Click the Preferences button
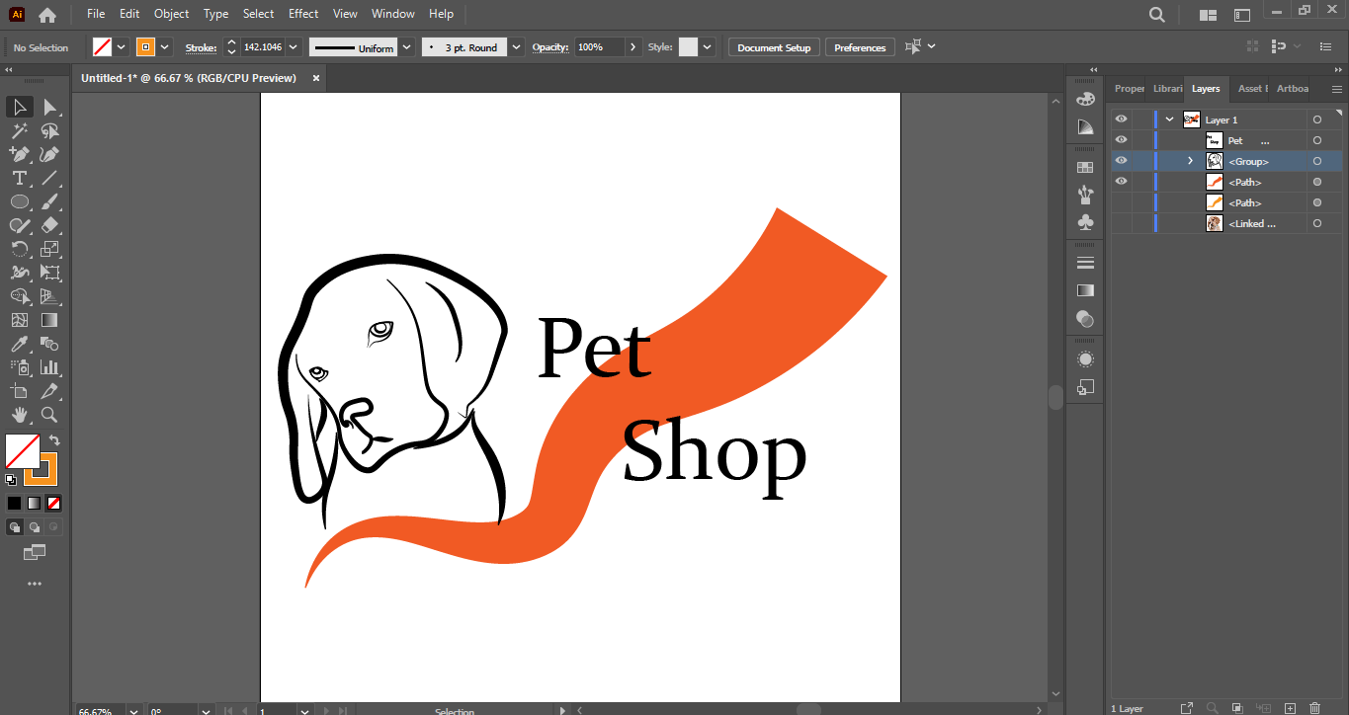Viewport: 1349px width, 715px height. (860, 47)
